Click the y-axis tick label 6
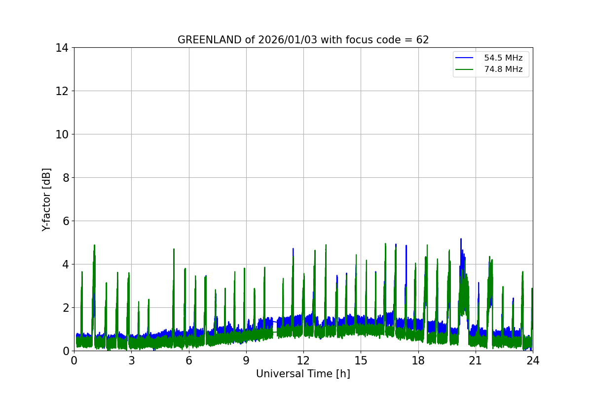The height and width of the screenshot is (394, 592). pyautogui.click(x=65, y=221)
